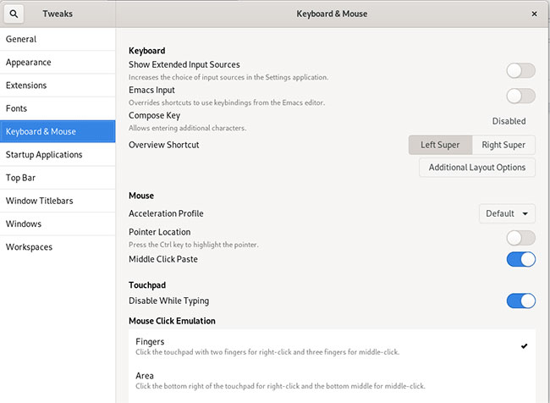The width and height of the screenshot is (550, 403).
Task: Go to the Extensions section
Action: [x=58, y=86]
